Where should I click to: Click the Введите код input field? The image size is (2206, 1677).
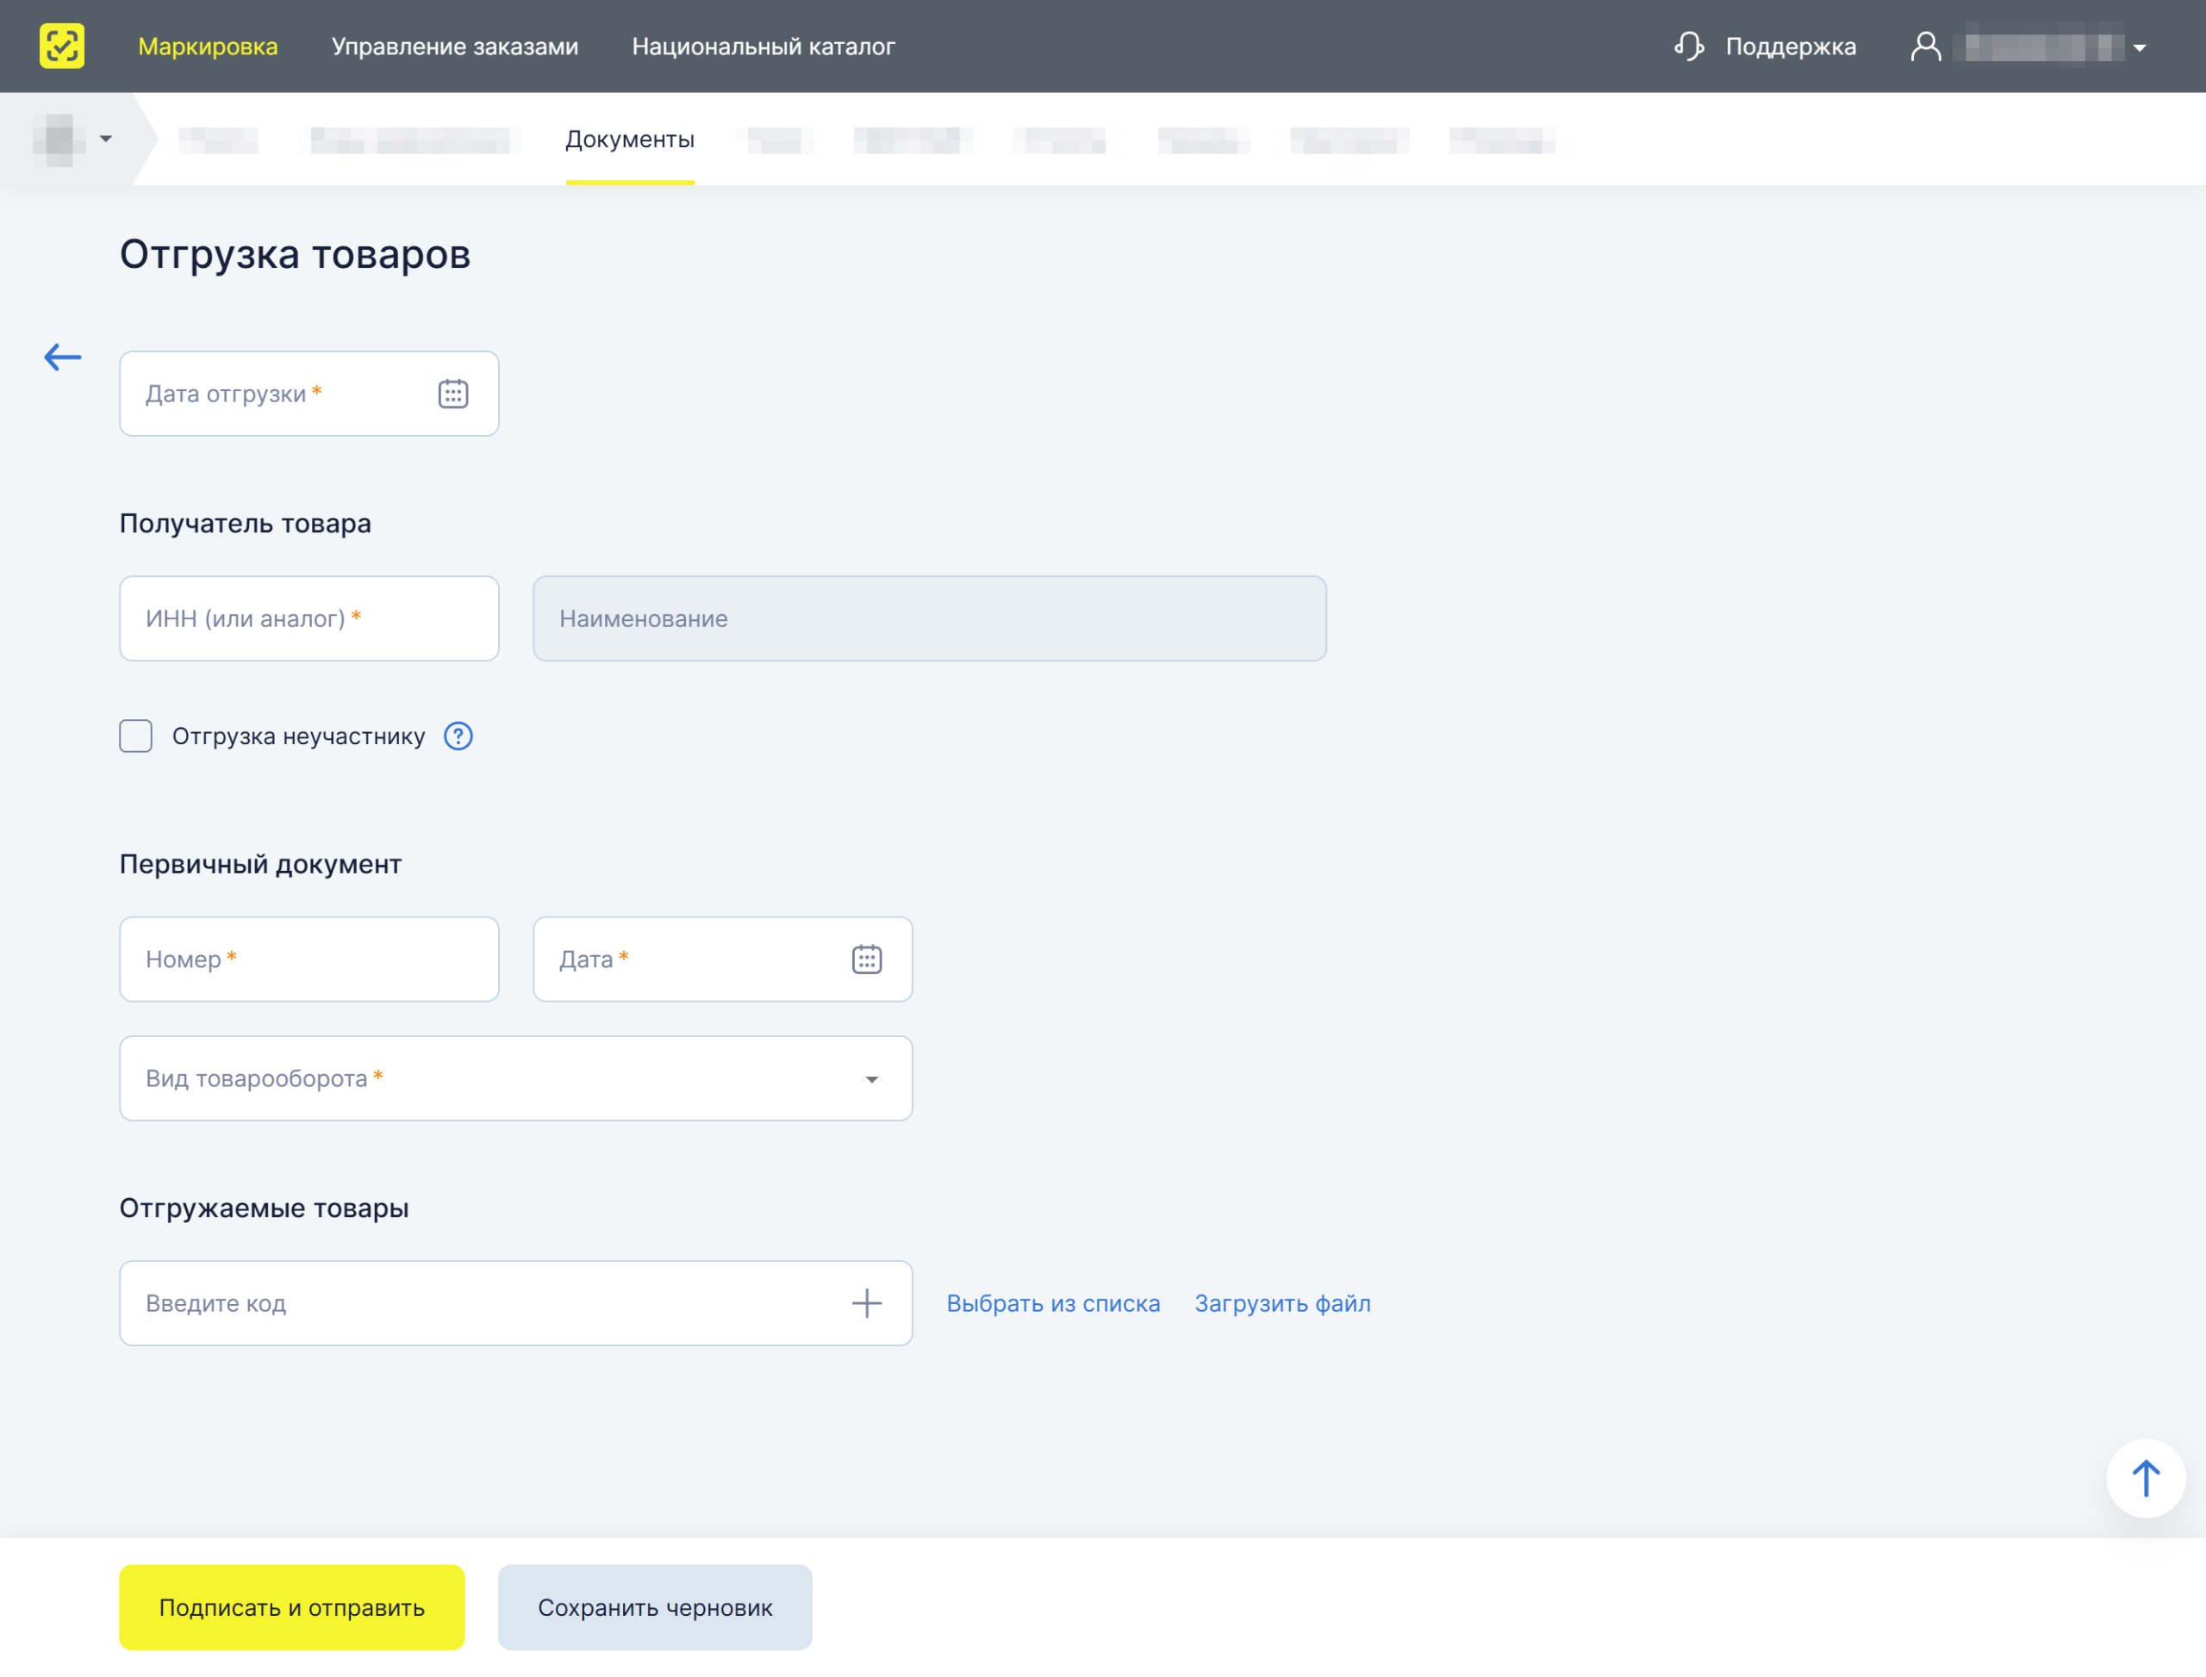coord(515,1302)
